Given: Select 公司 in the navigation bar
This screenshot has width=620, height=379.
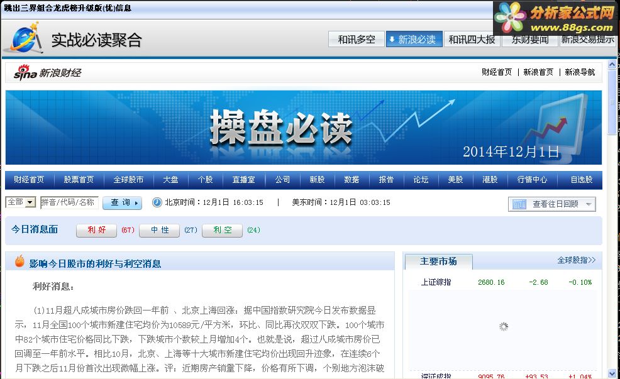Looking at the screenshot, I should tap(282, 180).
